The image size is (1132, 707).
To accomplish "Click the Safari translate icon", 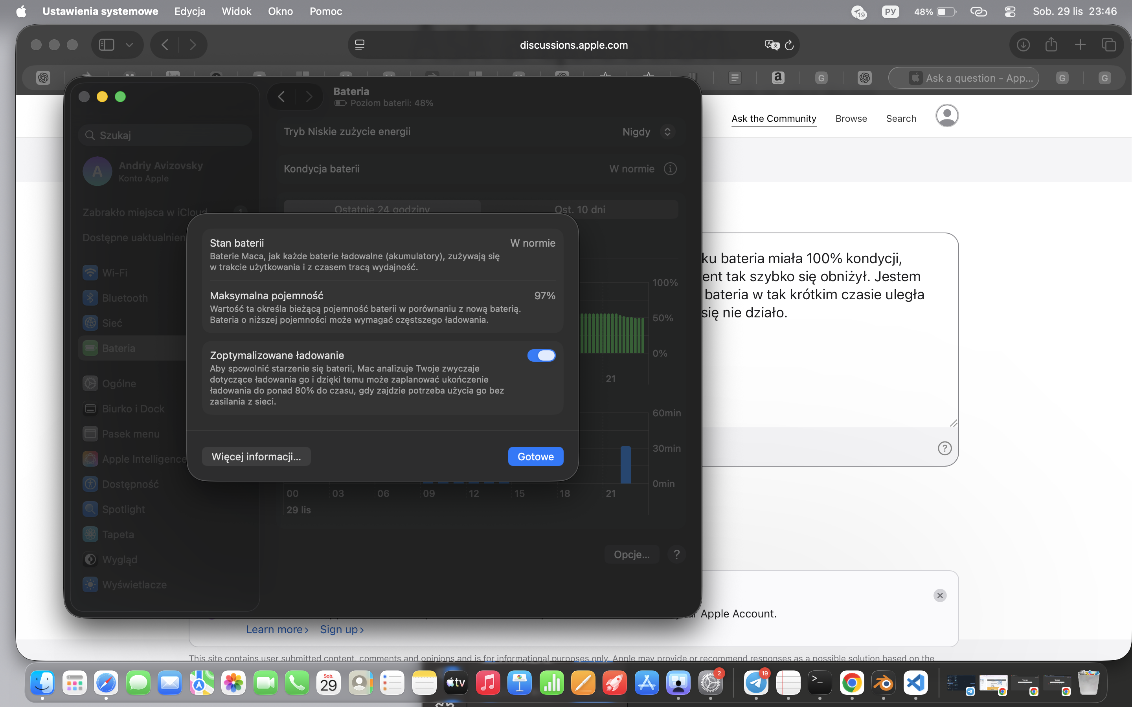I will point(771,45).
